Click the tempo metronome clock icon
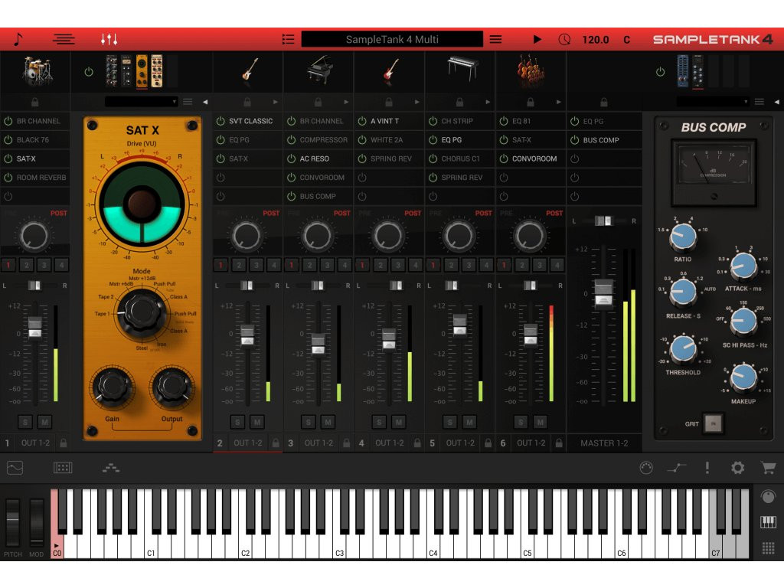784x588 pixels. tap(564, 39)
